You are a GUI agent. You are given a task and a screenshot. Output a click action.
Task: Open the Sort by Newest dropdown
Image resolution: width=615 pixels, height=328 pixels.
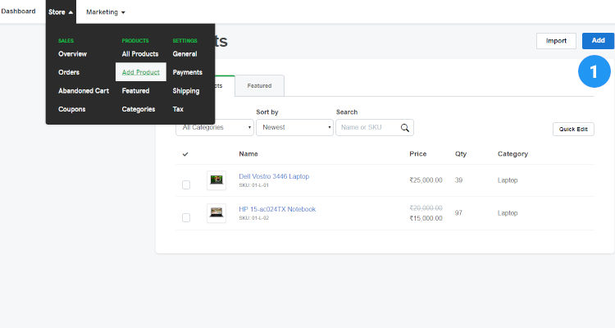pos(294,128)
